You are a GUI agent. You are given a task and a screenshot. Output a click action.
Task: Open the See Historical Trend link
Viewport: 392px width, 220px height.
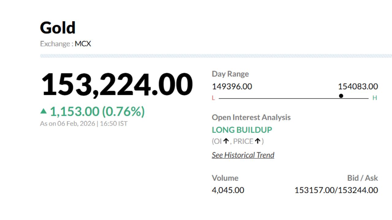[x=243, y=155]
